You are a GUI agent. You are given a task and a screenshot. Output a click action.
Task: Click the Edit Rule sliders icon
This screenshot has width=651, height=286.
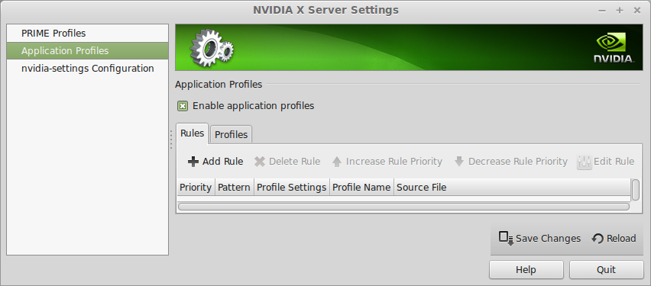(x=584, y=162)
